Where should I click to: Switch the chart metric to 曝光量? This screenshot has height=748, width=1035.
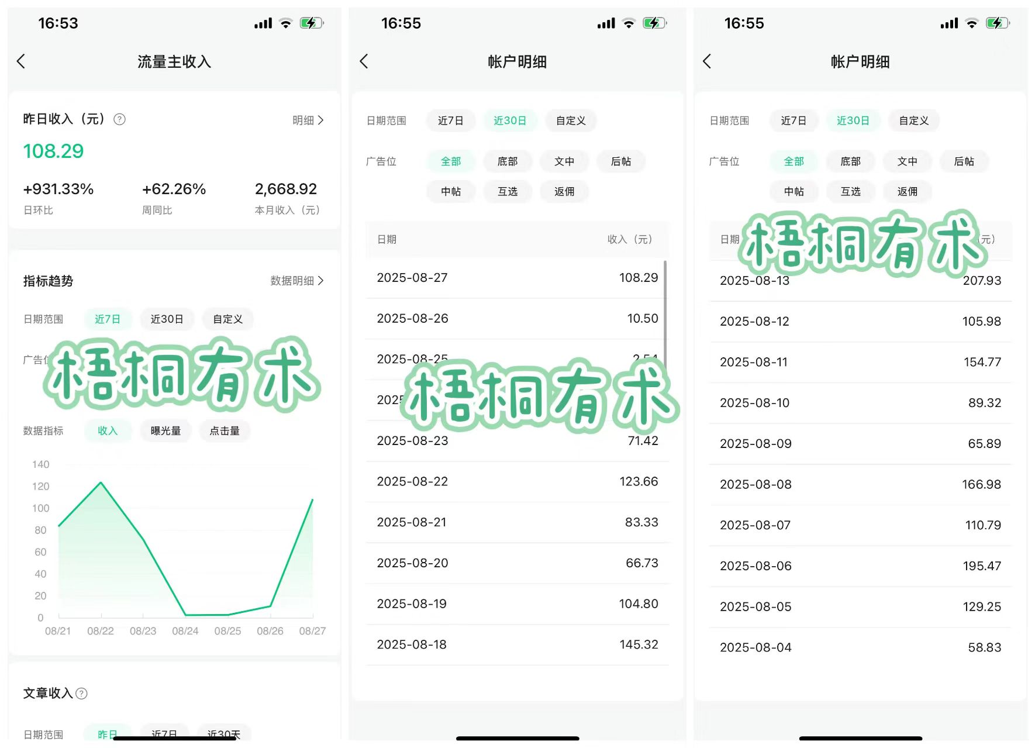165,431
